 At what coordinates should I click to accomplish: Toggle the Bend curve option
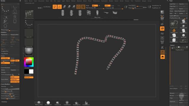12,61
